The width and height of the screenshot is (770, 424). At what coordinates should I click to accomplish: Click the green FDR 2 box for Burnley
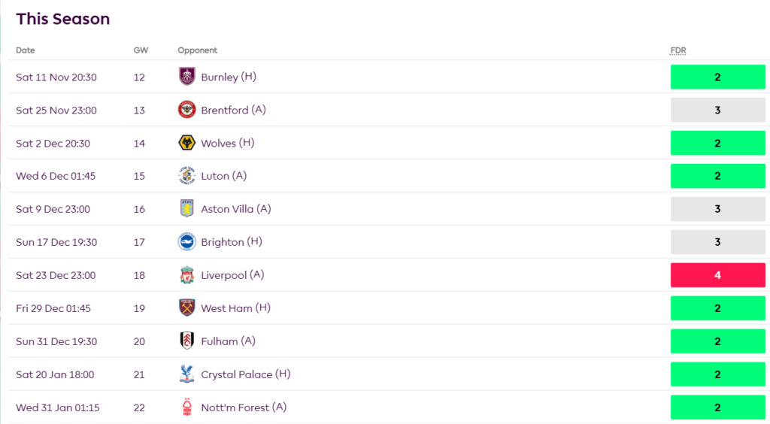718,77
